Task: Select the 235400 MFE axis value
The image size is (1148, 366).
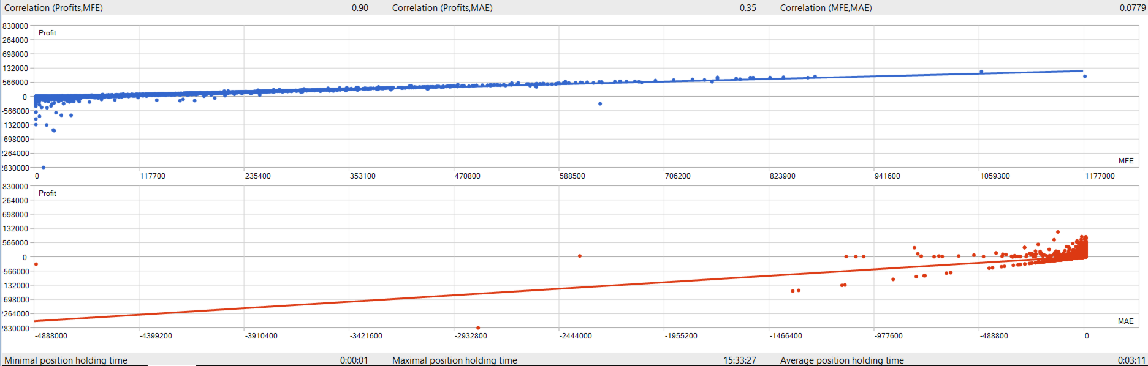Action: [257, 176]
